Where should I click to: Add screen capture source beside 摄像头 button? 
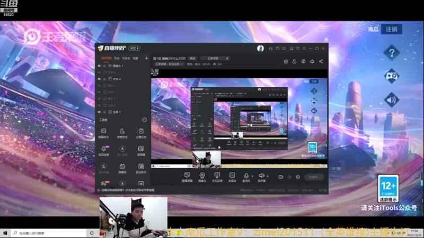pos(187,177)
